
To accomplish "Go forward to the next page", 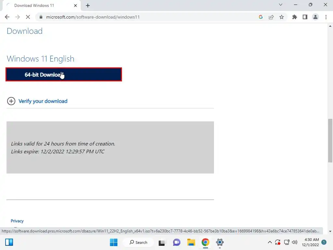I will (18, 17).
